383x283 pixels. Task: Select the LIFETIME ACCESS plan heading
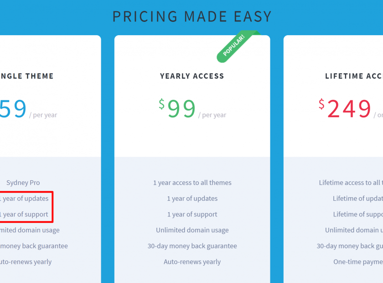click(x=354, y=76)
